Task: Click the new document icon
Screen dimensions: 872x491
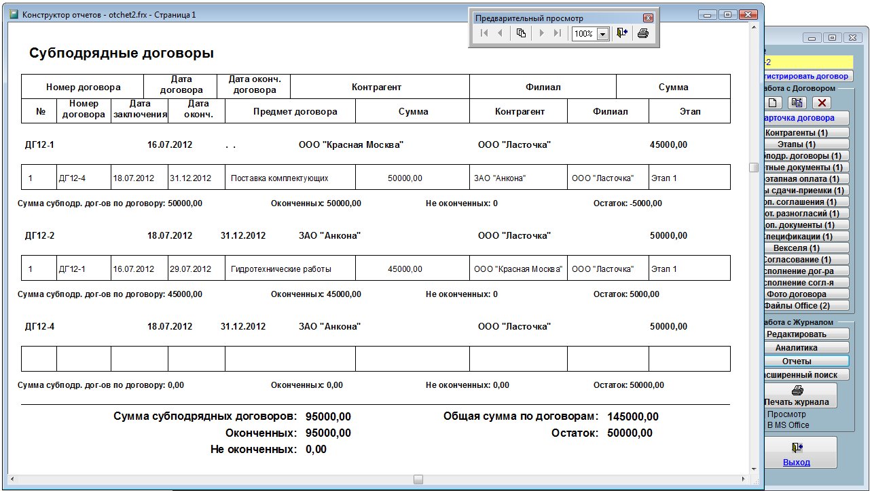Action: (774, 103)
